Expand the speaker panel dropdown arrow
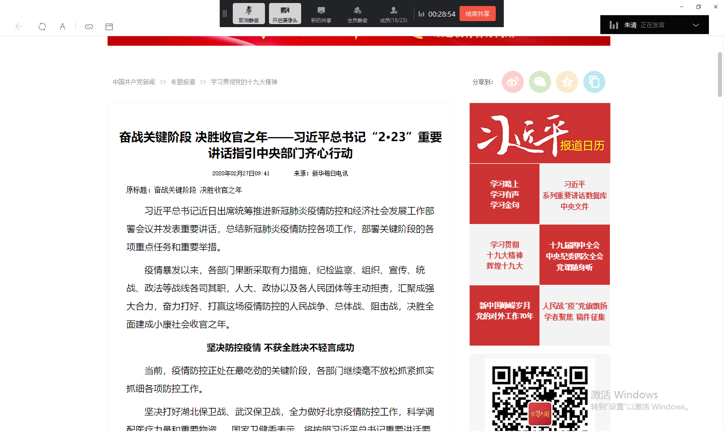Screen dimensions: 724x432 click(696, 25)
